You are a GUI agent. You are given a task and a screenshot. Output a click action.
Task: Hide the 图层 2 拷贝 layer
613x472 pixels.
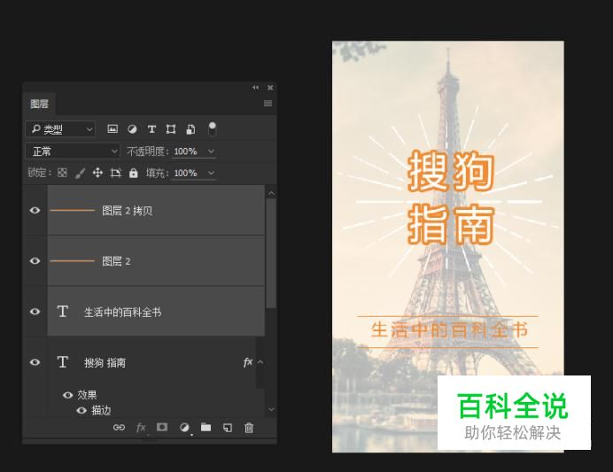[35, 210]
